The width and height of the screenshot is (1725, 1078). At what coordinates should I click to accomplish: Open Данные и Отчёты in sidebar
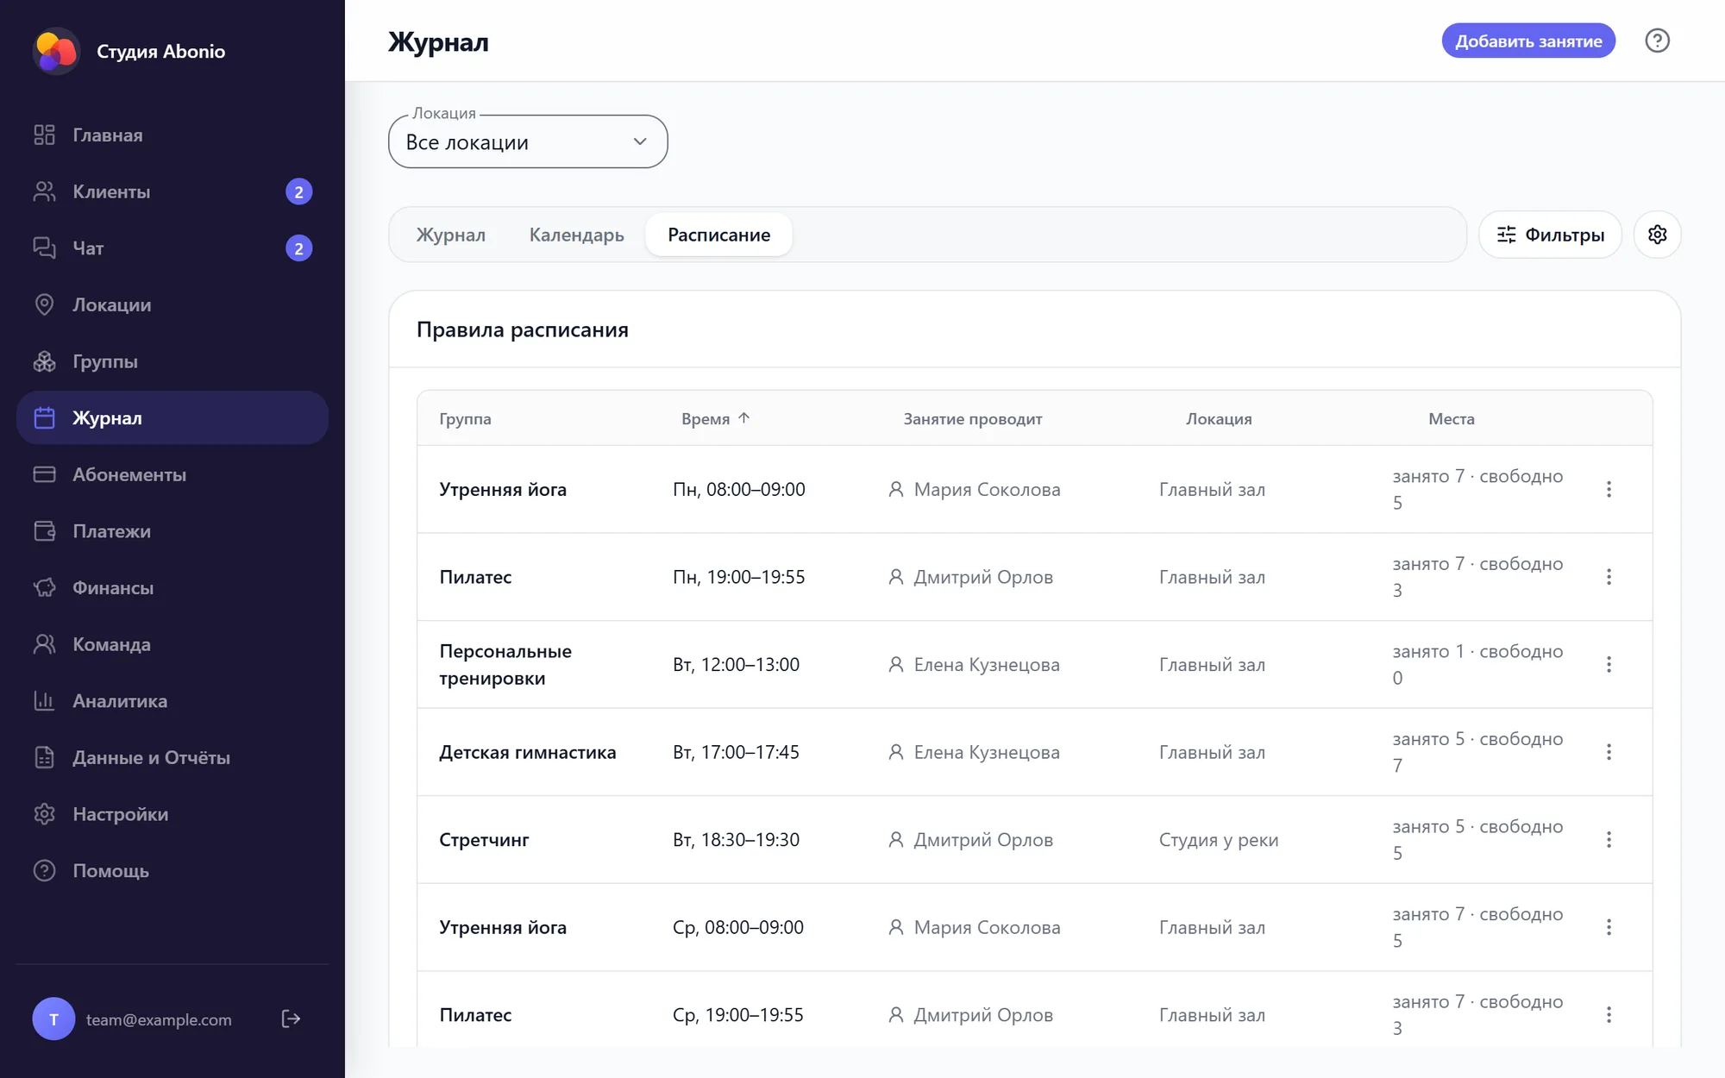click(172, 757)
